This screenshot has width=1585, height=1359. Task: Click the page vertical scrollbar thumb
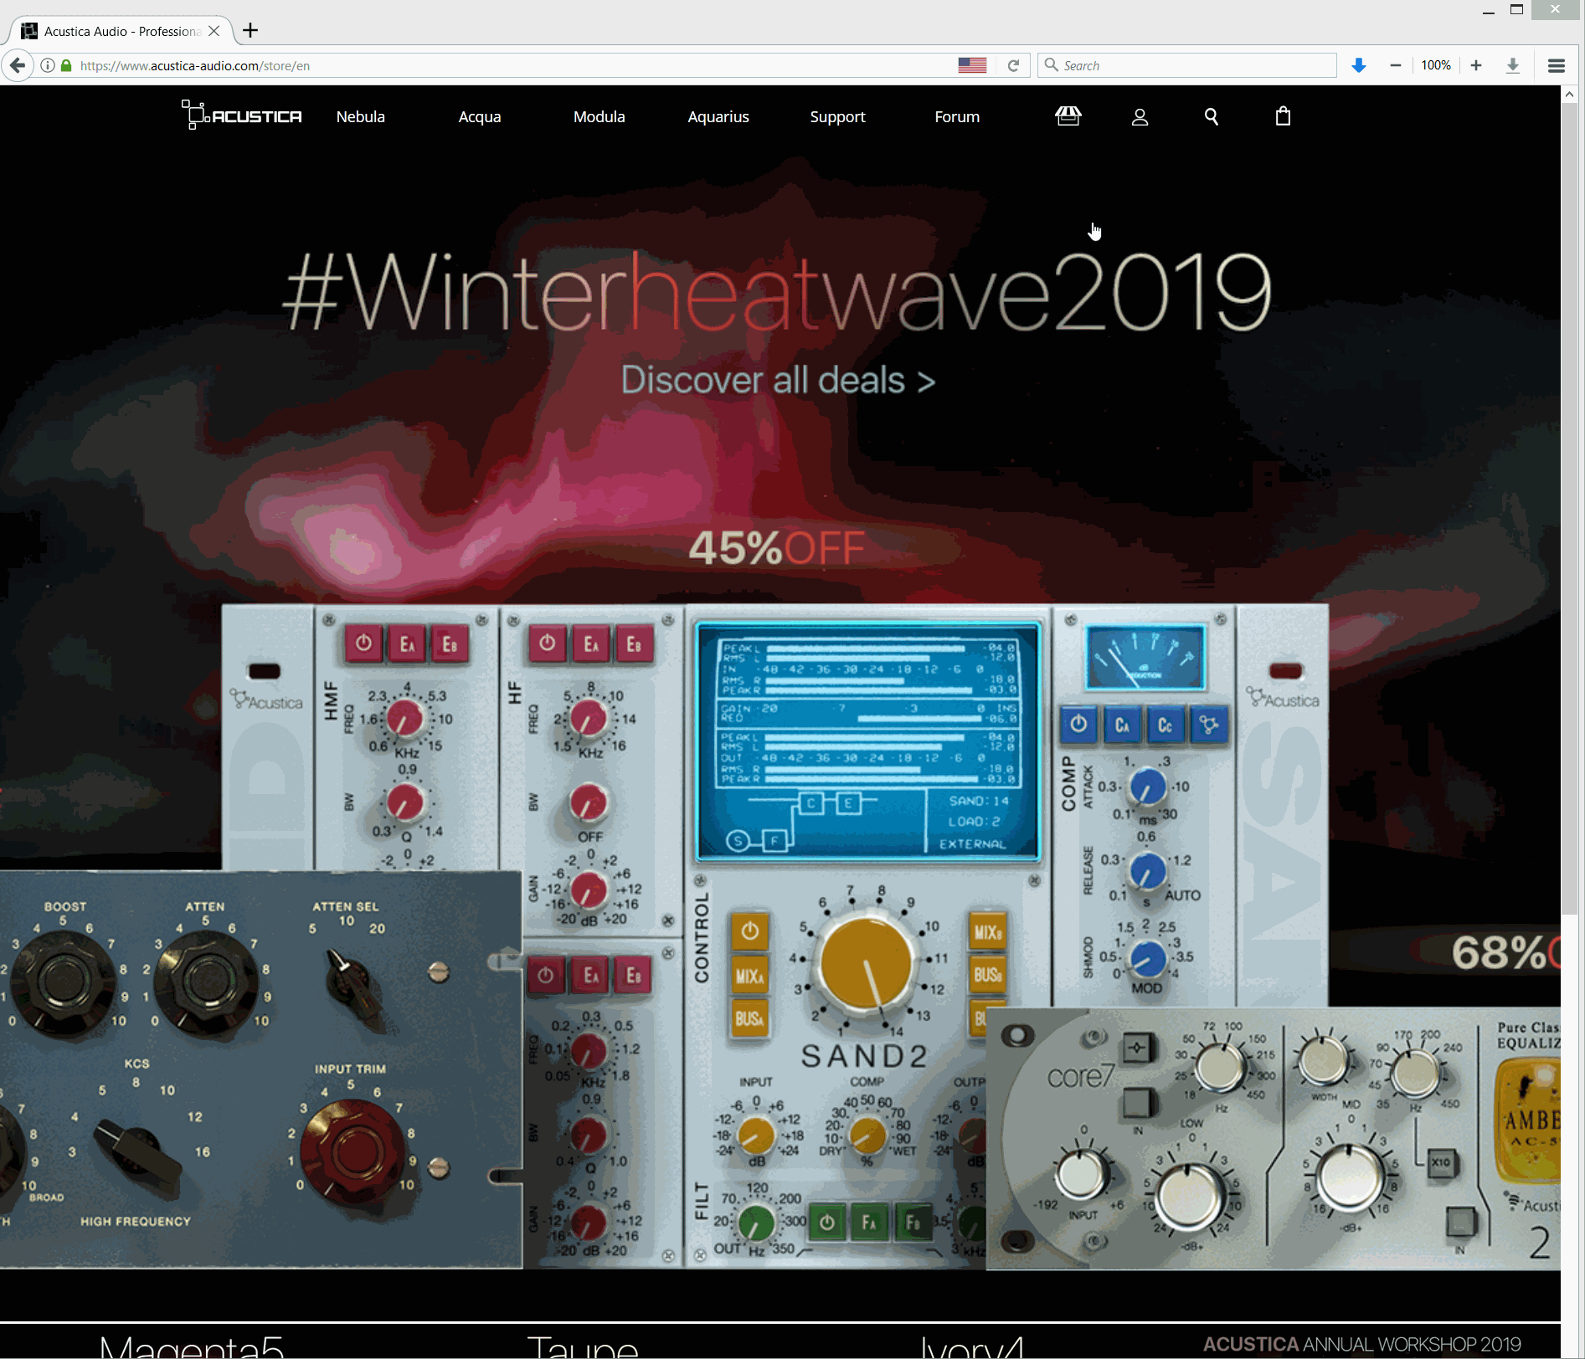[1569, 509]
